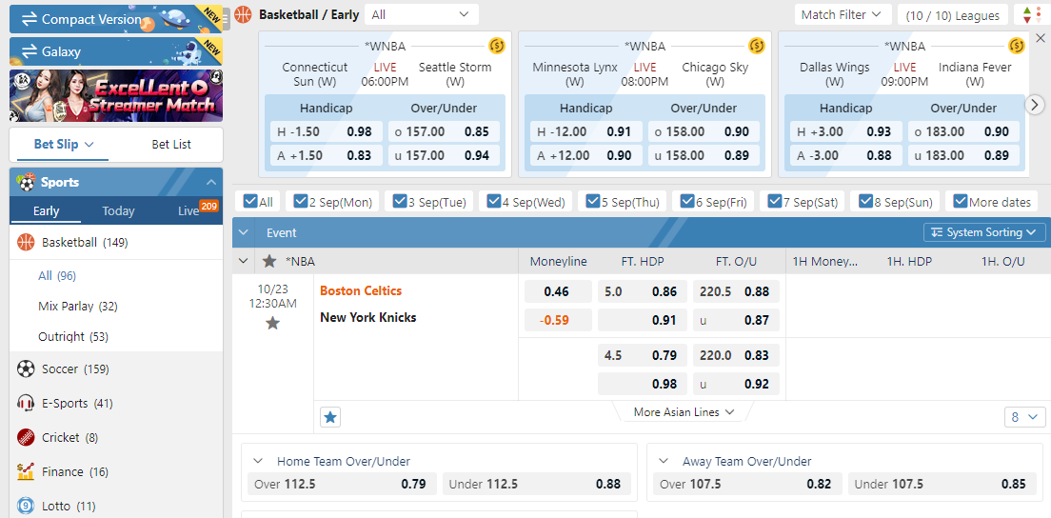1051x518 pixels.
Task: Star the Celtics vs Knicks match under the time
Action: pyautogui.click(x=272, y=324)
